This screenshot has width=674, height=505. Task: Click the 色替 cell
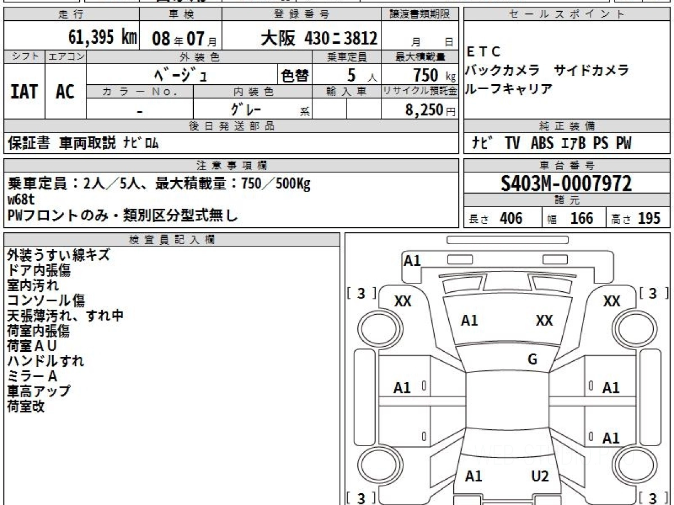tap(294, 75)
